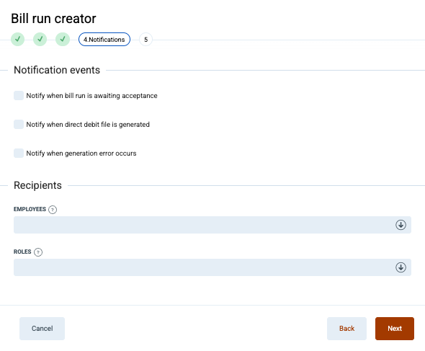425x351 pixels.
Task: Click the 'Bill run creator' title
Action: pos(53,19)
